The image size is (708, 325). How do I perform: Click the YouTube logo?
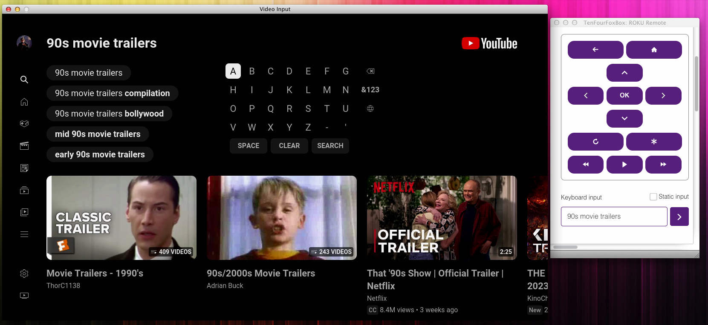click(x=489, y=43)
